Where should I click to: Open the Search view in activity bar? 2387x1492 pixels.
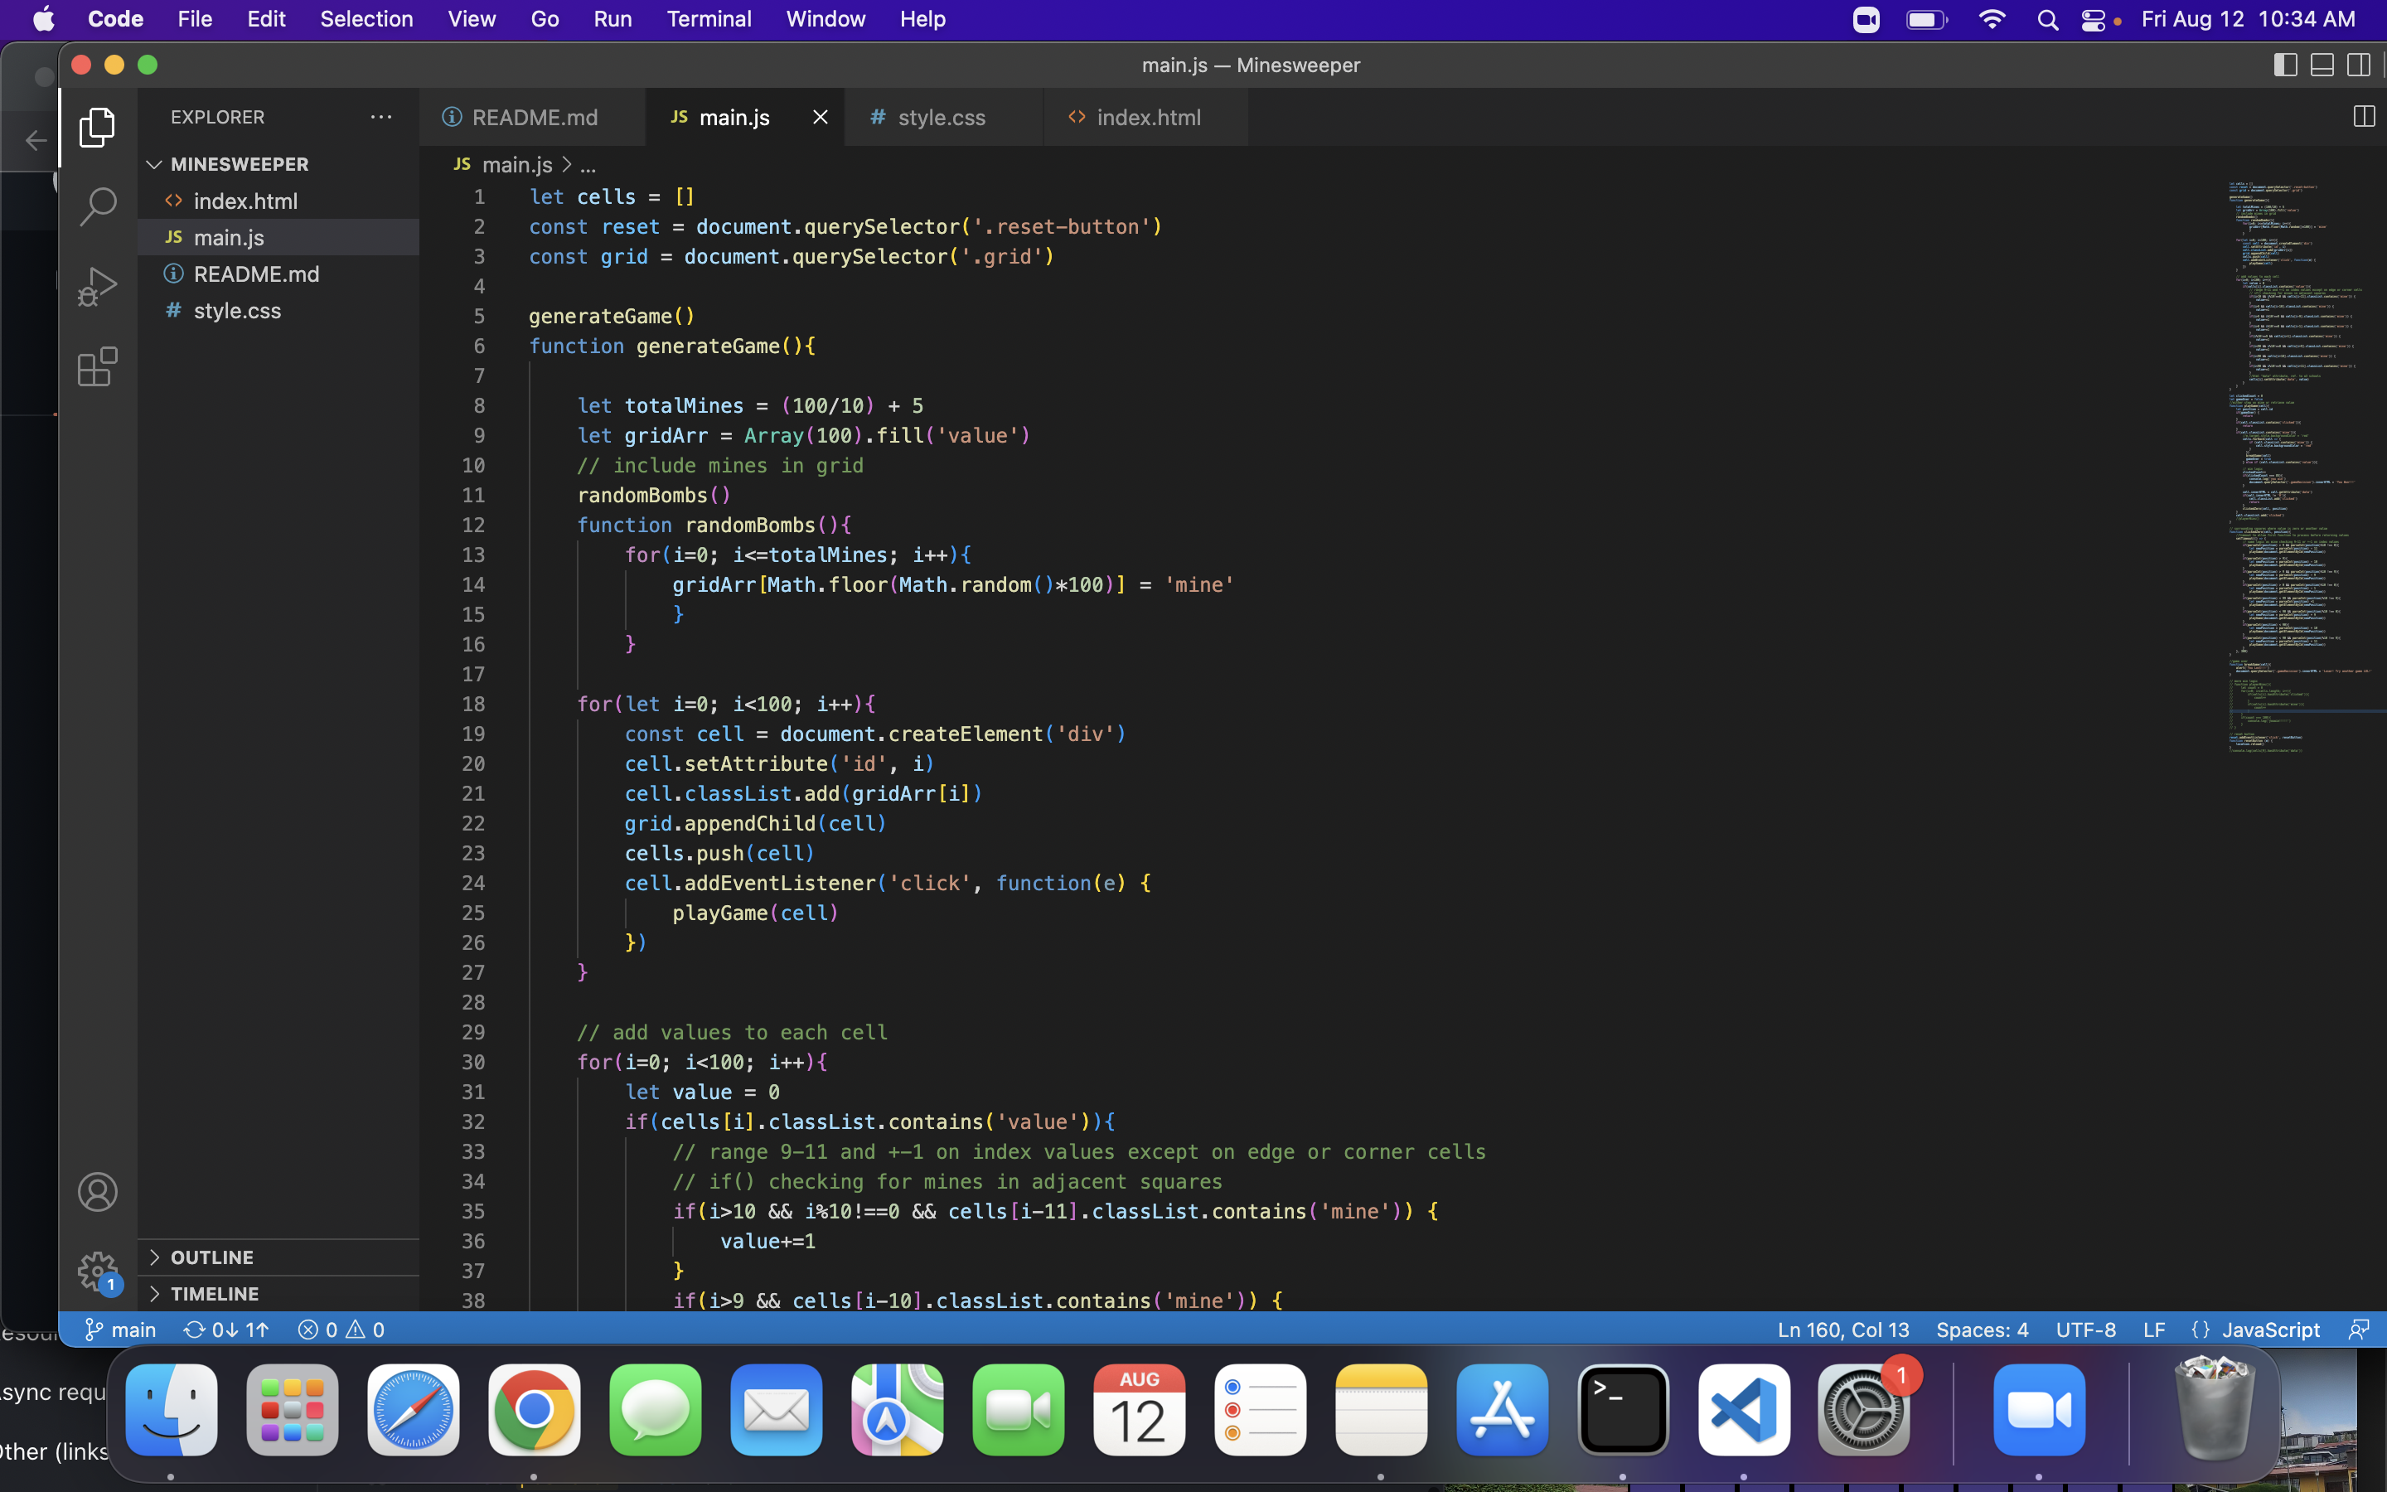(97, 207)
